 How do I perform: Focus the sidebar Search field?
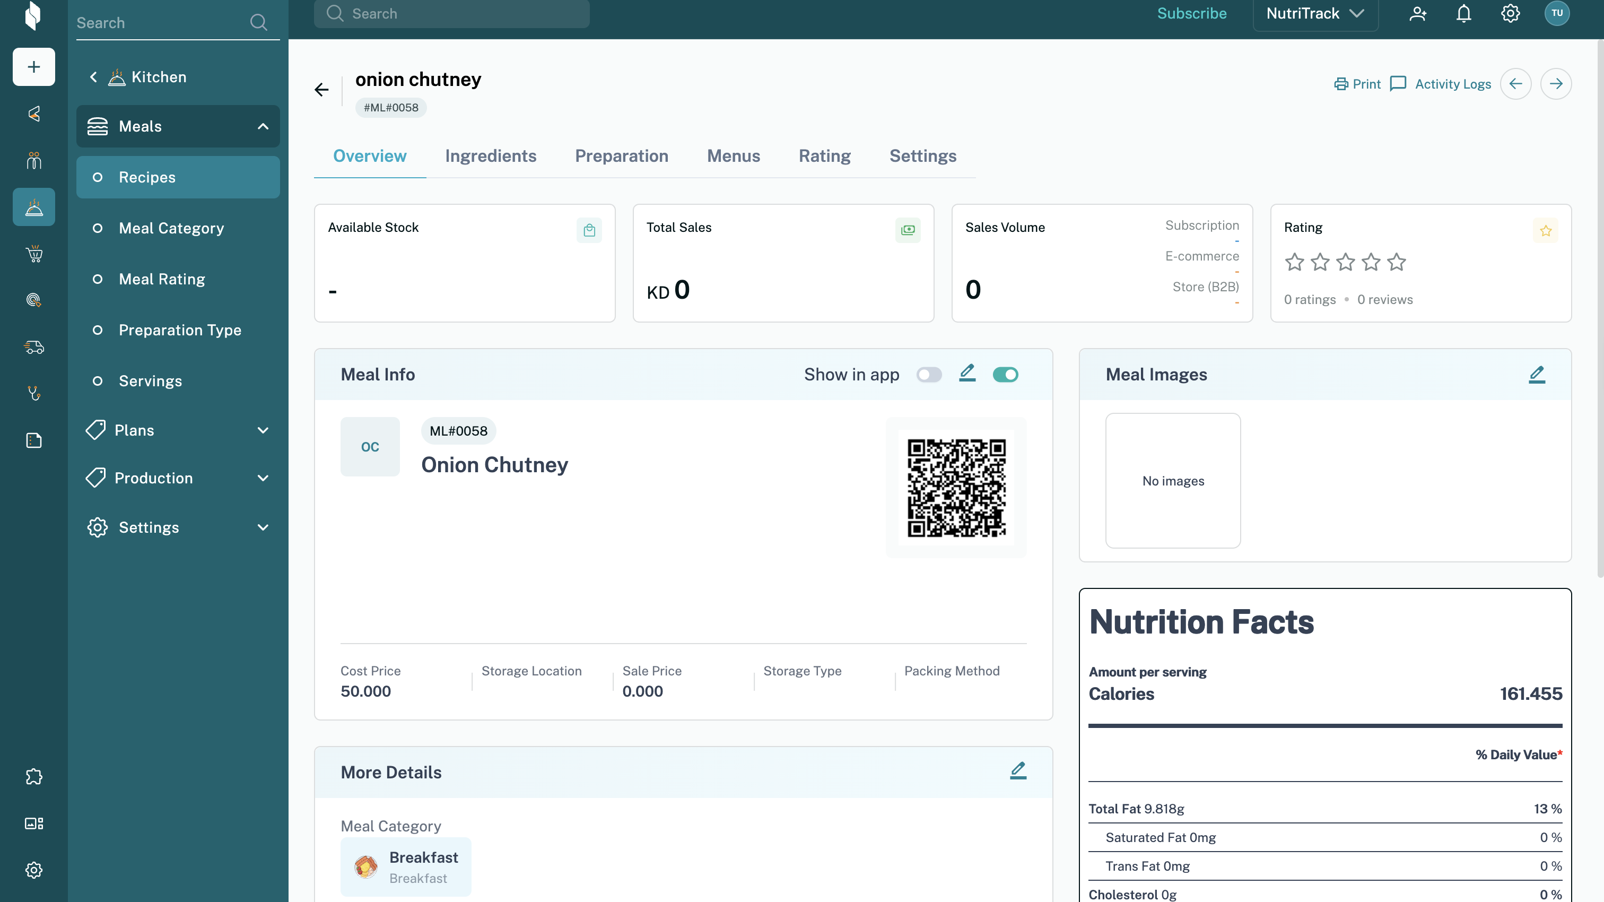178,23
